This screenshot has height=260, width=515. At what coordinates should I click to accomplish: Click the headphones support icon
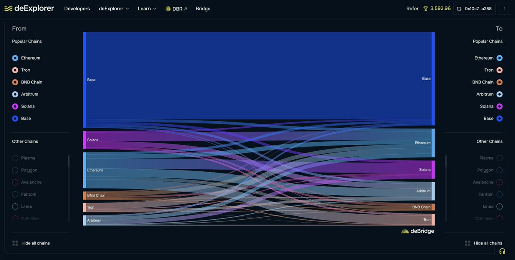[502, 251]
